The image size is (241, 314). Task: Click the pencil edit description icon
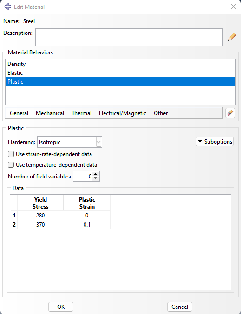(232, 37)
